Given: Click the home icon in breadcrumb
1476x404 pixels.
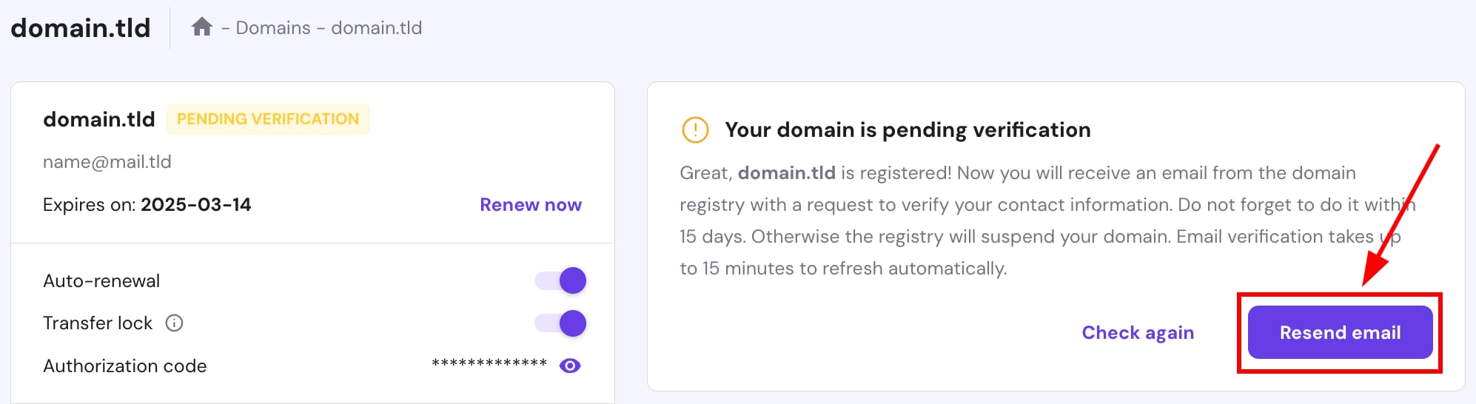Looking at the screenshot, I should tap(202, 27).
